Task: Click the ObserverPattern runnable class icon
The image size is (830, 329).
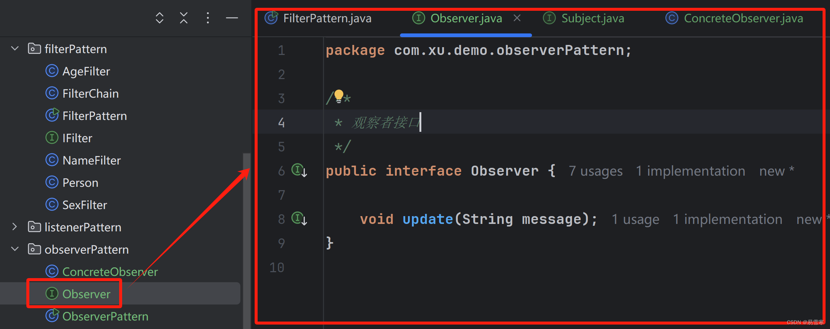Action: [52, 316]
